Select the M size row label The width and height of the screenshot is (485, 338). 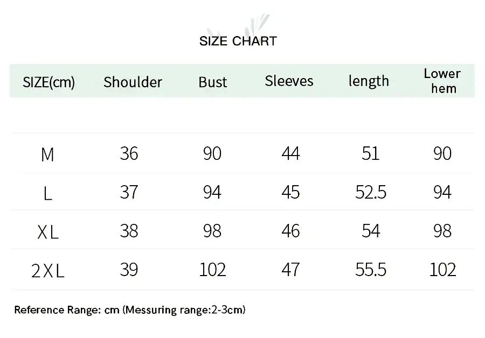tap(47, 155)
